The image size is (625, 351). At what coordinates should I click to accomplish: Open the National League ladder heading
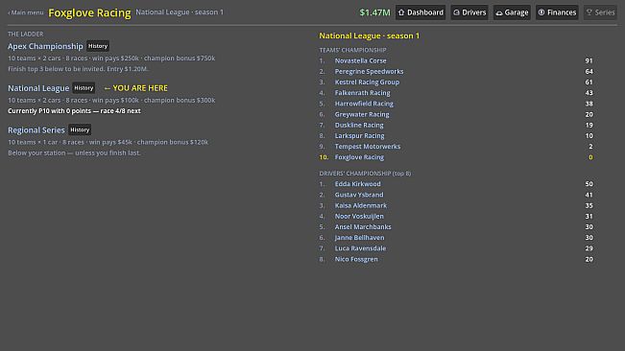(x=38, y=88)
